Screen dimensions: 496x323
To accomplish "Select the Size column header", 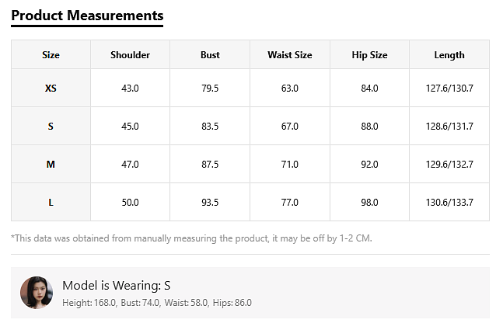I will tap(51, 55).
